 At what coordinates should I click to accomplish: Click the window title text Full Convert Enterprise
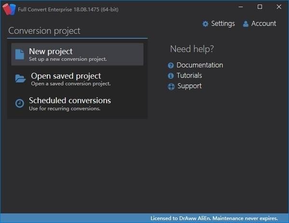coord(68,10)
